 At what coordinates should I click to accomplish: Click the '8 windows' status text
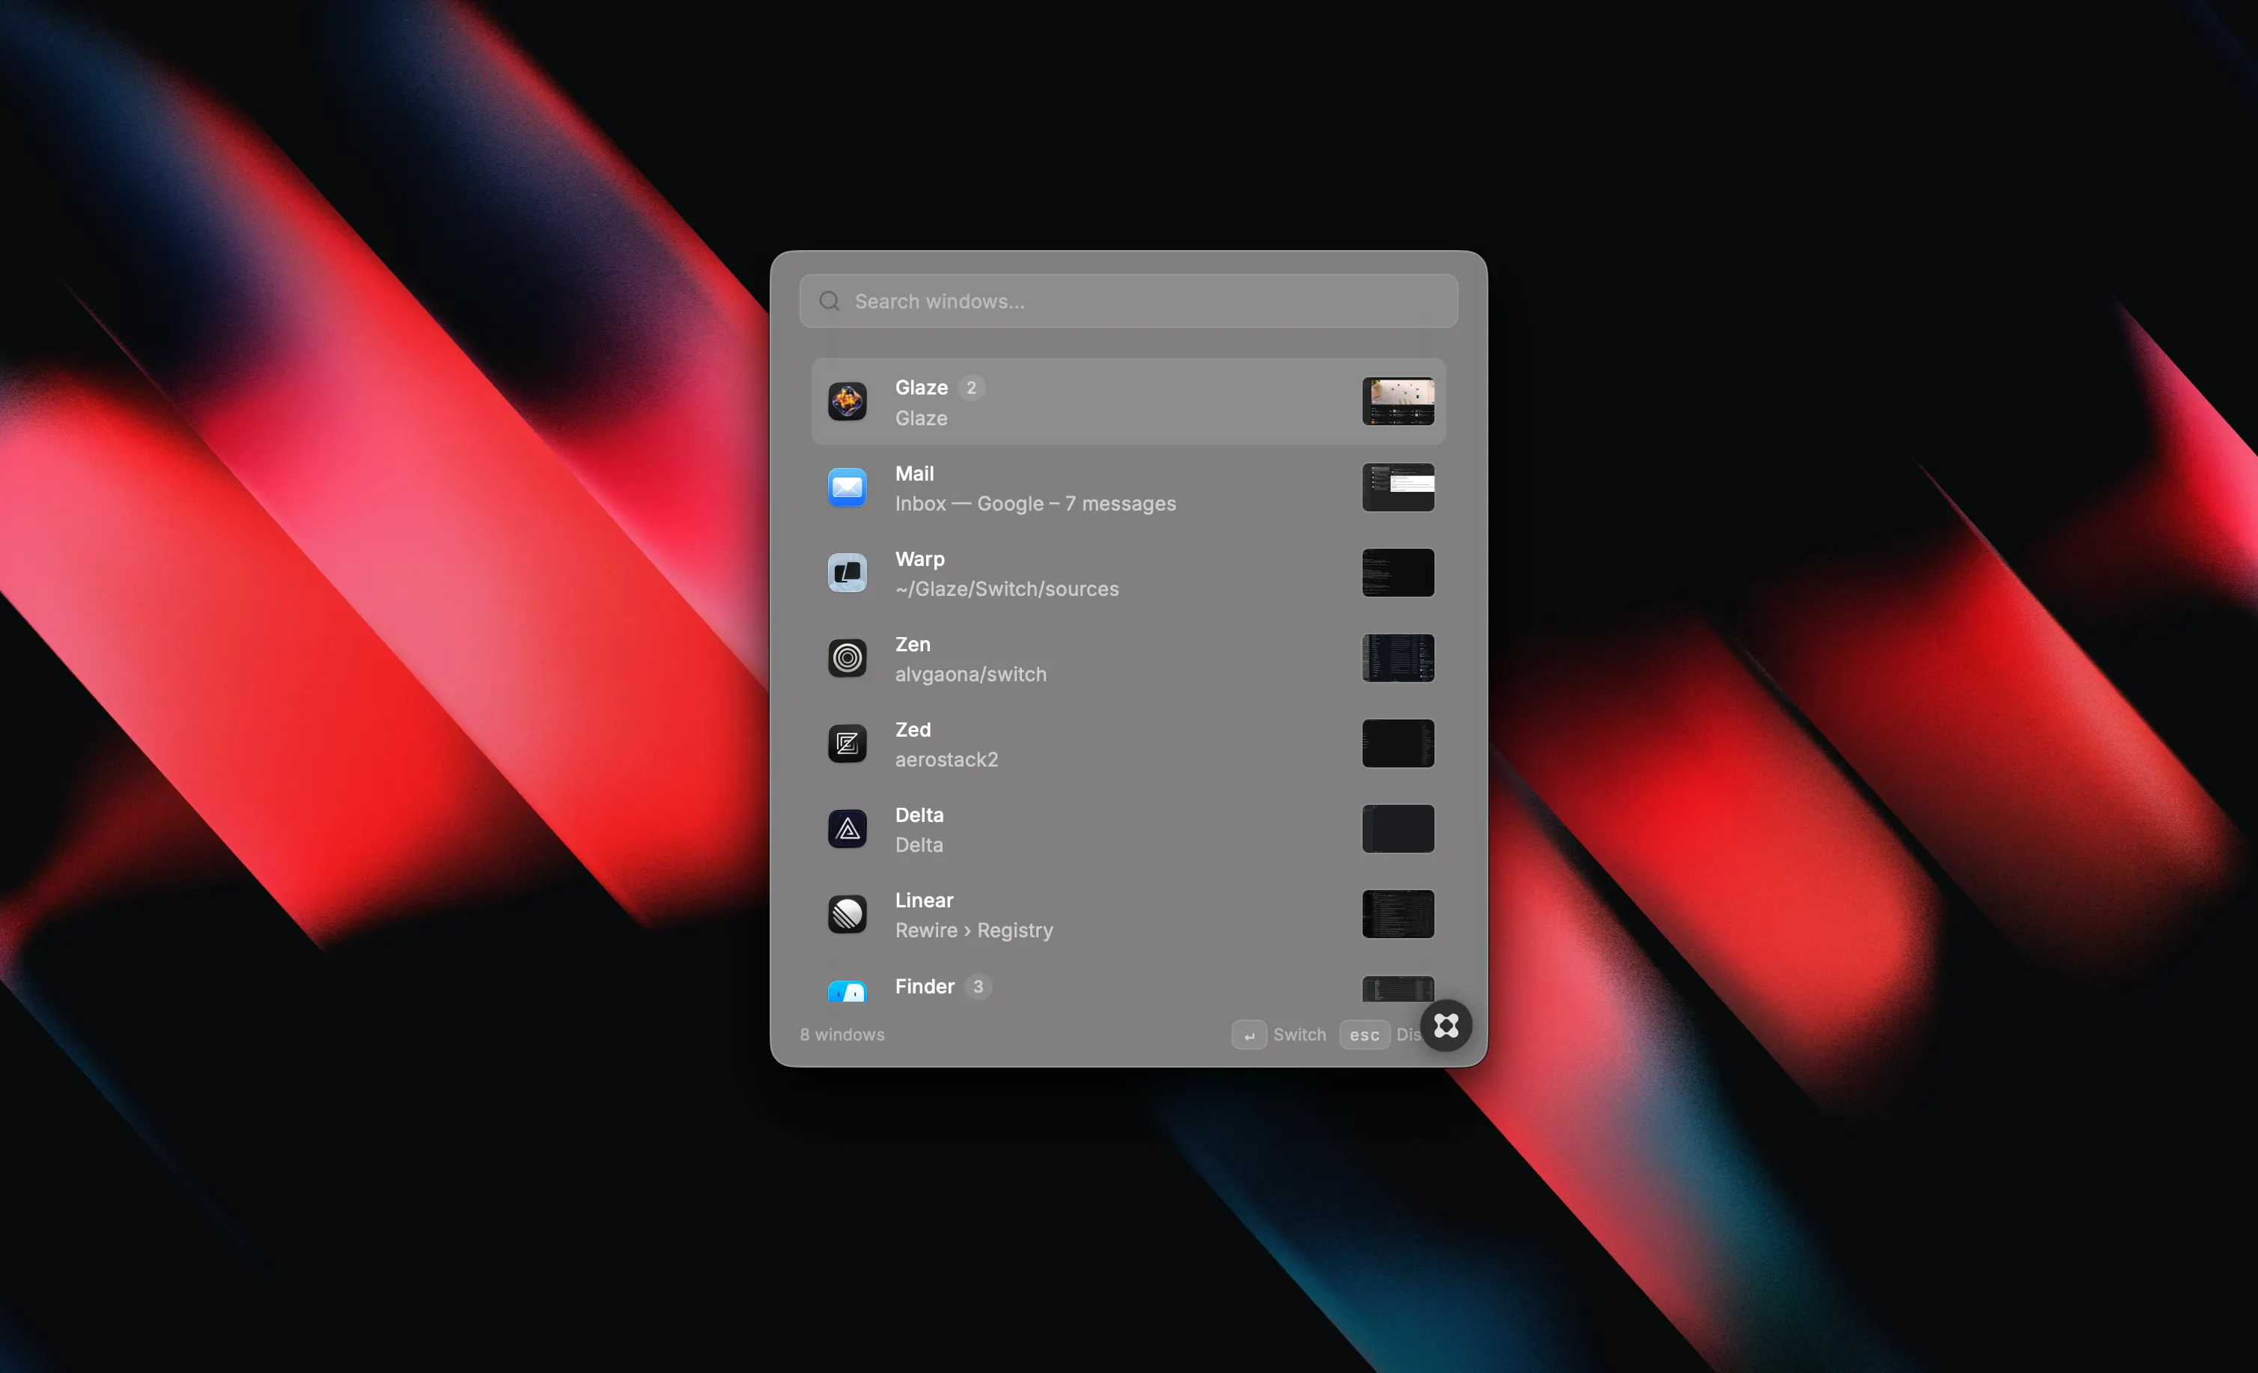[842, 1035]
